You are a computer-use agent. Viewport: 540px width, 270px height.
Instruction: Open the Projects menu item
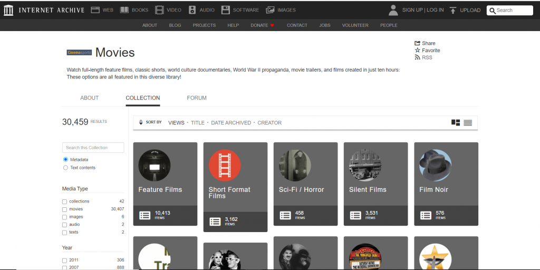tap(204, 25)
